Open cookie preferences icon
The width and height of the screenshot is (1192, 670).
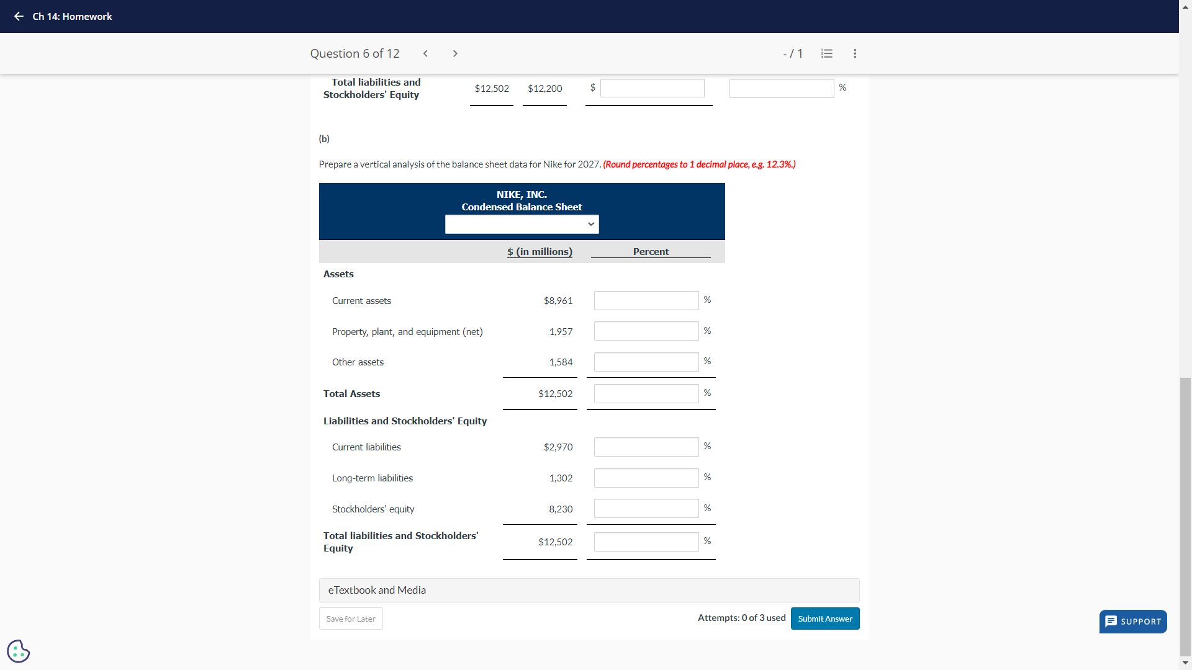tap(18, 651)
